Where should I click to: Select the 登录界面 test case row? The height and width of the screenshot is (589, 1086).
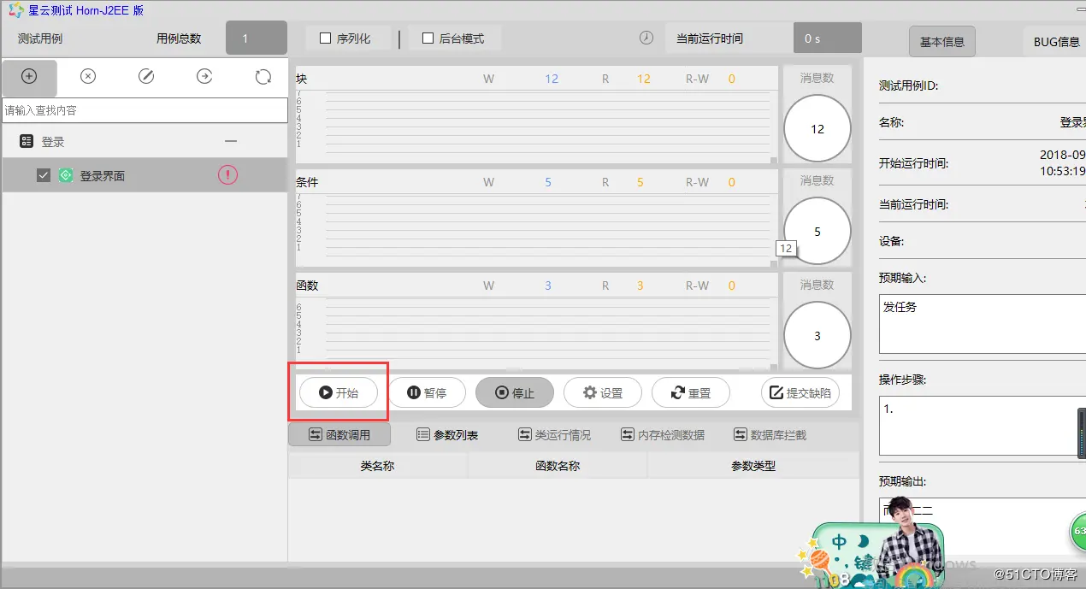coord(144,175)
